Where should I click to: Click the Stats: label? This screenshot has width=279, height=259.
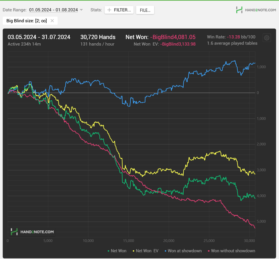point(96,10)
